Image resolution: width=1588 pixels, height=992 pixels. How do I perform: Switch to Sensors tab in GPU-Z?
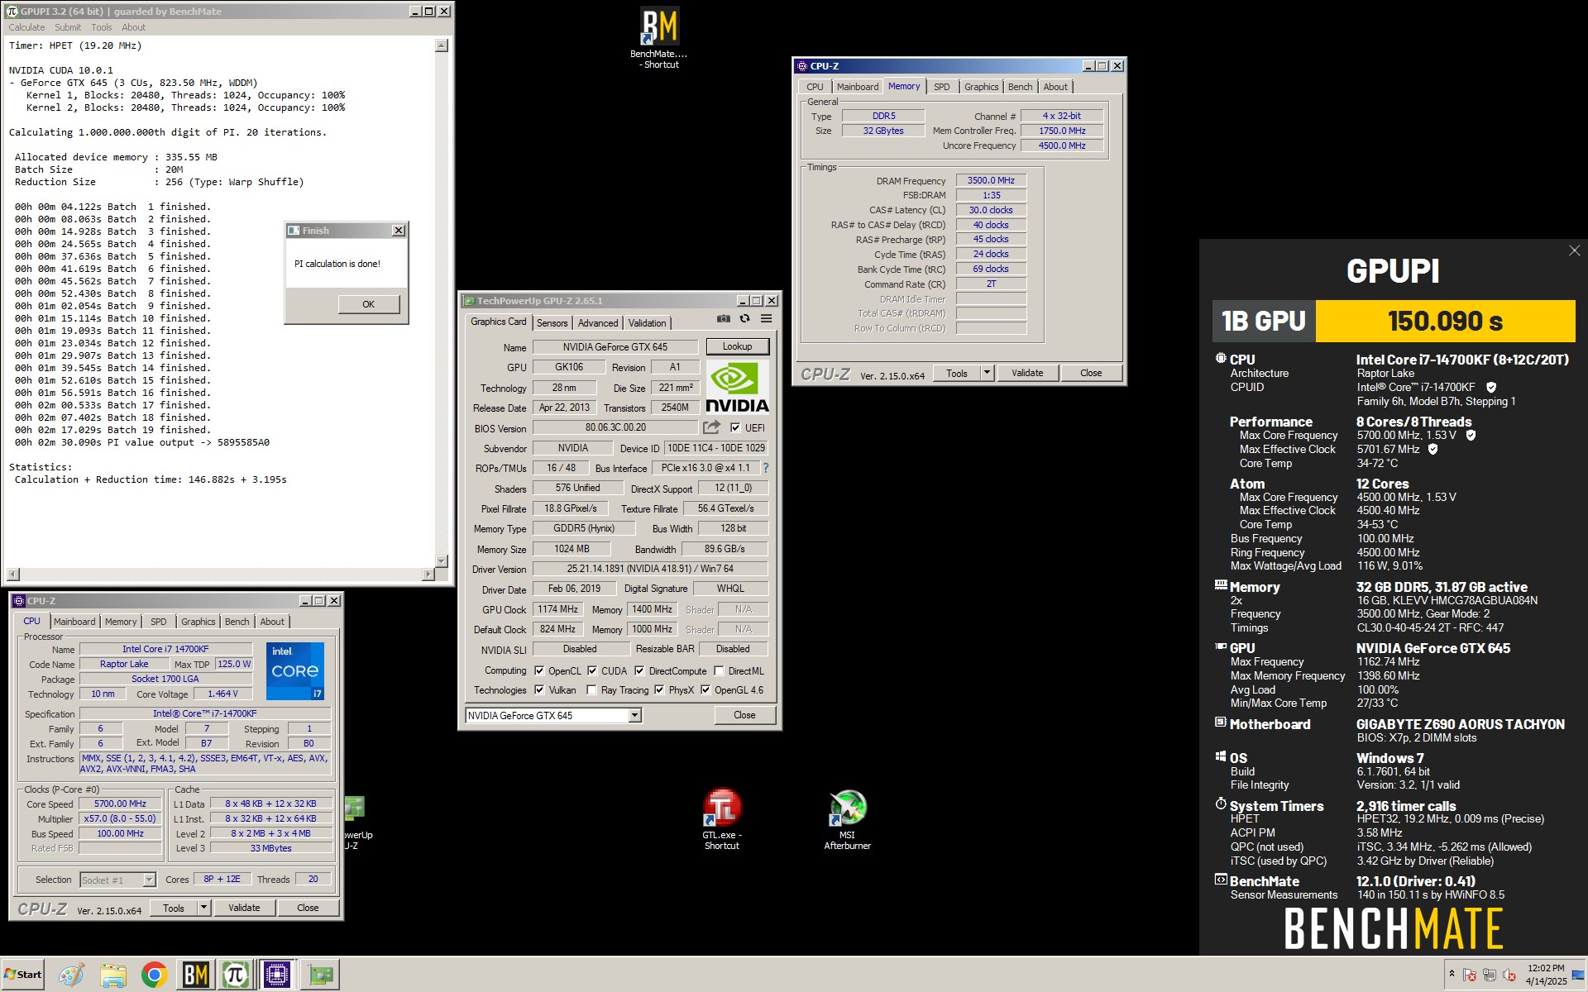(x=552, y=323)
